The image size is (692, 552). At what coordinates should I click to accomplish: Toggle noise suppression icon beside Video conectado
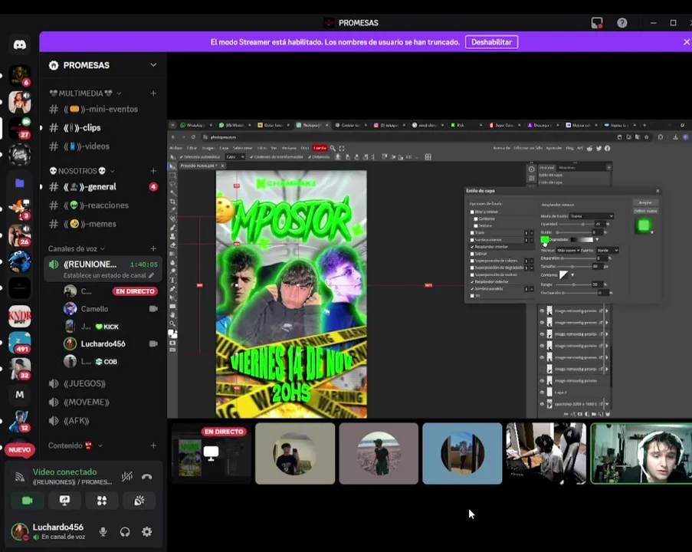click(x=127, y=477)
